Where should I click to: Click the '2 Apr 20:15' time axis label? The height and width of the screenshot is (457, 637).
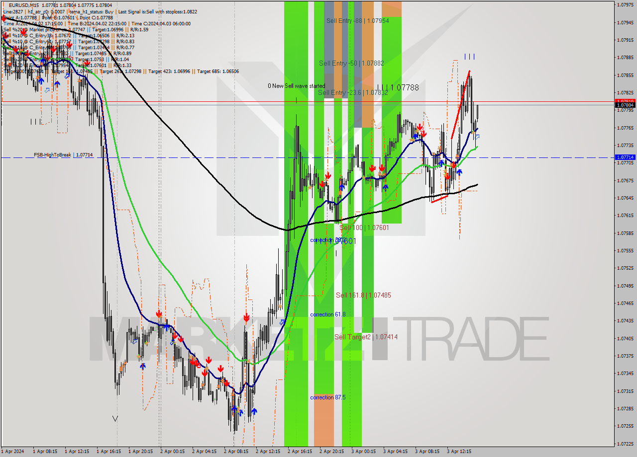pyautogui.click(x=332, y=452)
